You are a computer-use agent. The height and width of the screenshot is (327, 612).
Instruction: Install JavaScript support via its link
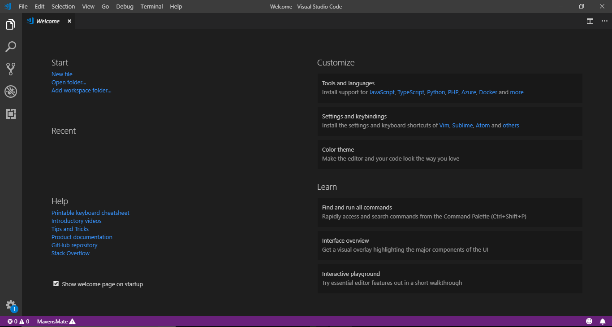pos(382,92)
